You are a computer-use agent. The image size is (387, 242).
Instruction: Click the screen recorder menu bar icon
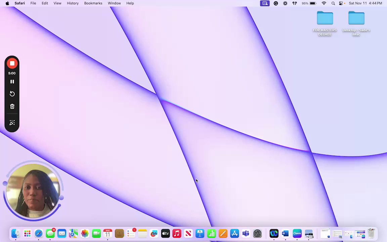pos(265,3)
